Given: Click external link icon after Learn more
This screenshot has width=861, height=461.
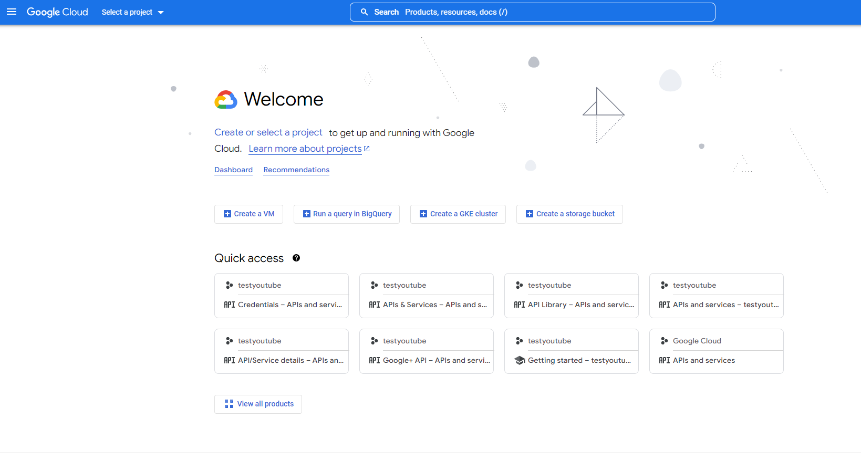Looking at the screenshot, I should (x=367, y=149).
